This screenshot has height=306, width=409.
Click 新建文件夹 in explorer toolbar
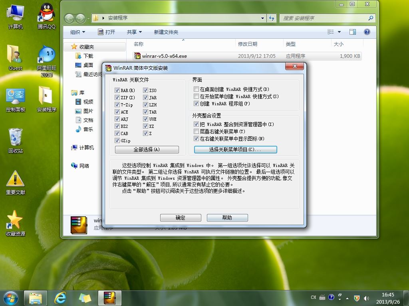click(166, 32)
